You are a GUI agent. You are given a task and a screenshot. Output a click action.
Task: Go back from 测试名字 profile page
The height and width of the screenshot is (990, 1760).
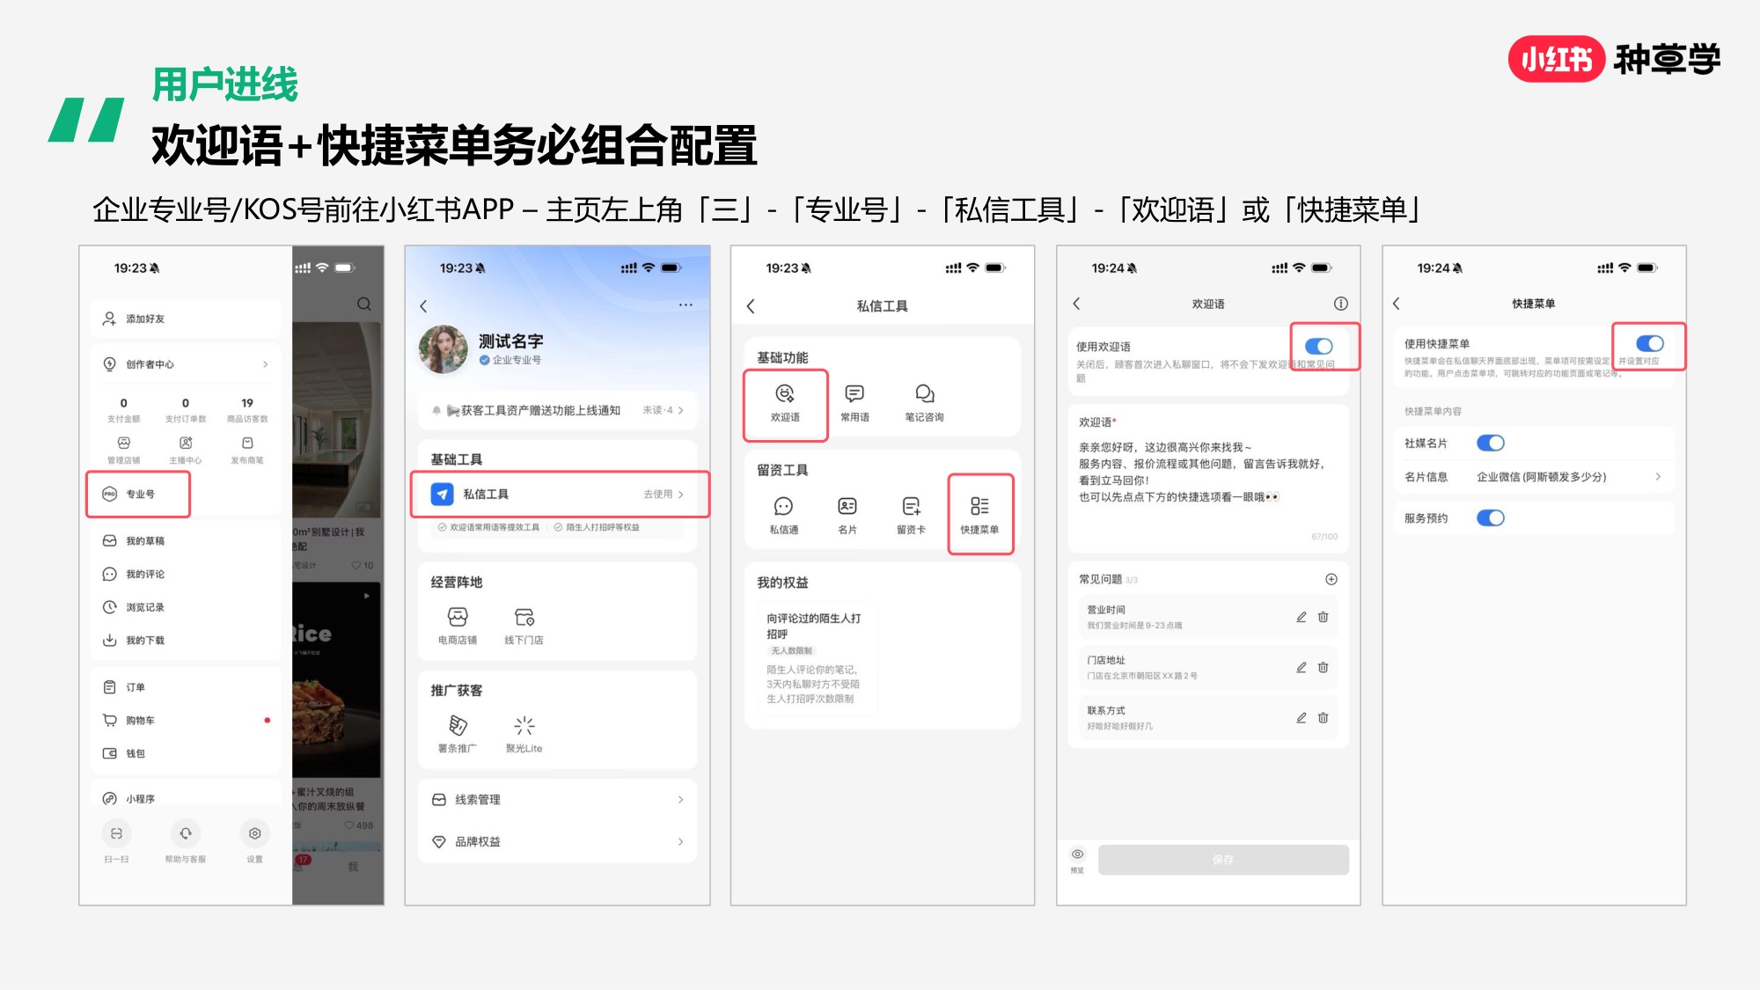tap(423, 306)
